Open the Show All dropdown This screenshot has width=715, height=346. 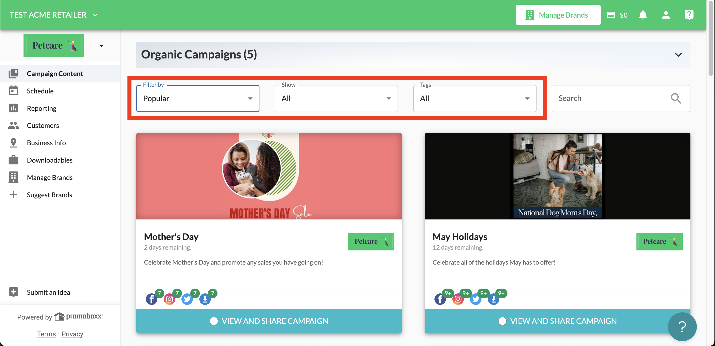[336, 99]
